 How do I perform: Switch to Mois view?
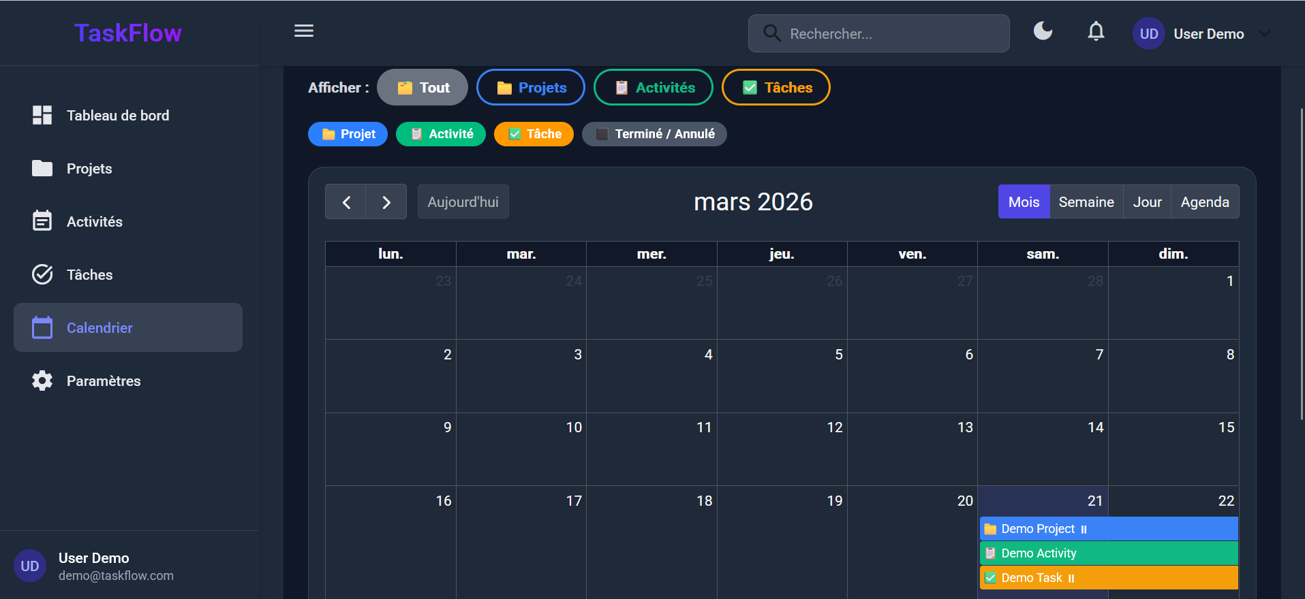(1024, 201)
